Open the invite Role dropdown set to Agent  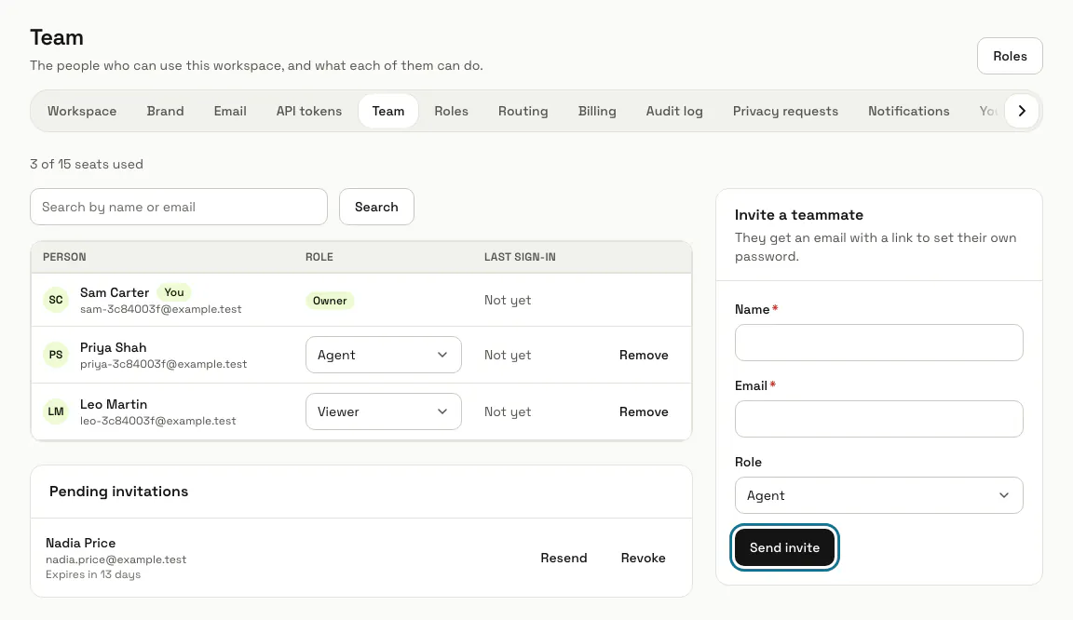878,495
